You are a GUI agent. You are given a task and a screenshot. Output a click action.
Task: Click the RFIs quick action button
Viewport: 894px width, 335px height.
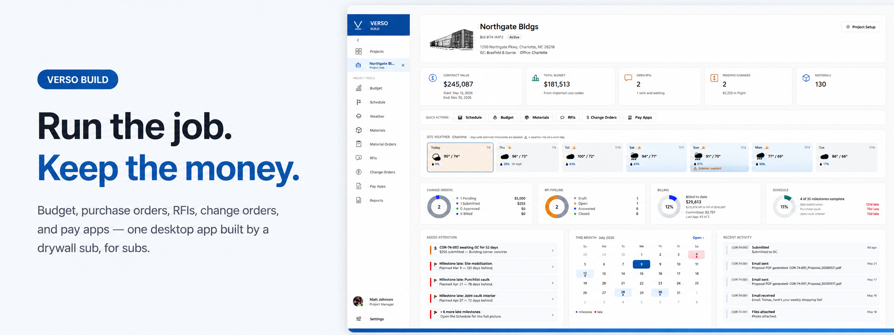point(567,117)
